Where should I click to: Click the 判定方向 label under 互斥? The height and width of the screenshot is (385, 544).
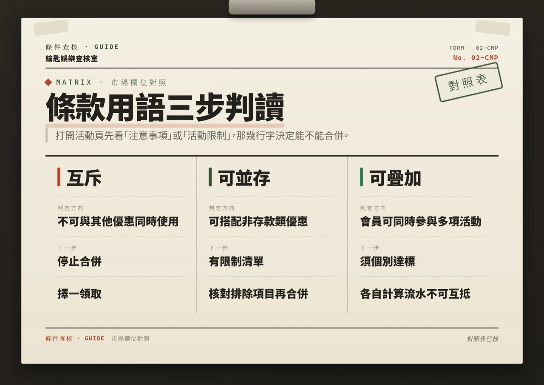click(x=71, y=208)
